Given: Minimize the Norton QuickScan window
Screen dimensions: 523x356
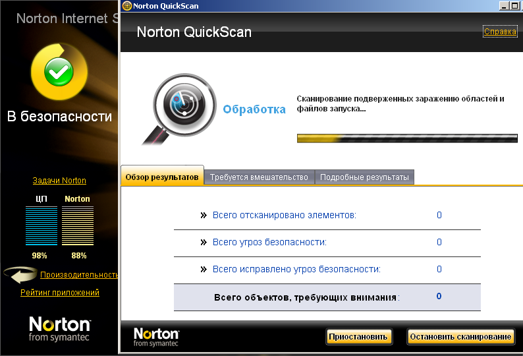Looking at the screenshot, I should (x=504, y=6).
